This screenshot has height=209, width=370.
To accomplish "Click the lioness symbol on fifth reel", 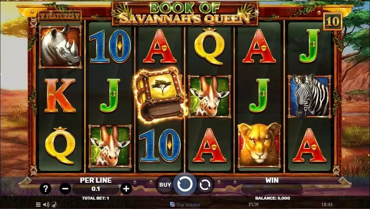I will [259, 145].
